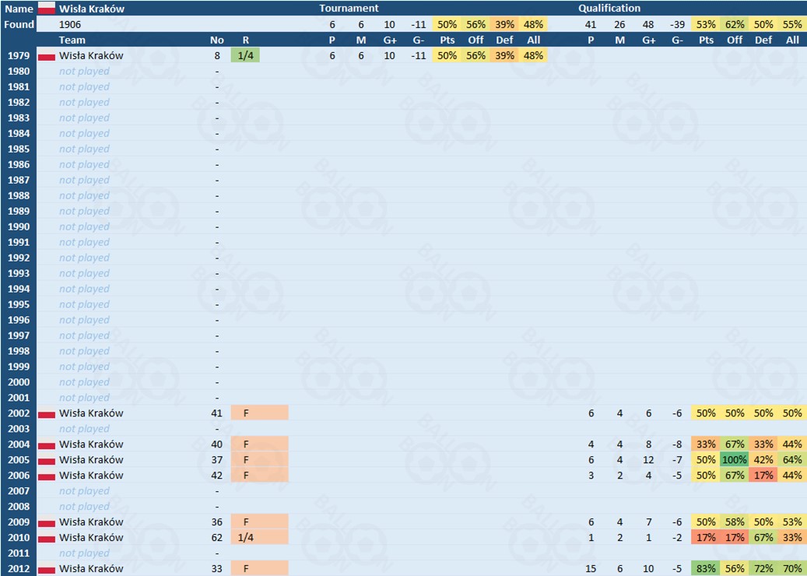Click the 'not played' text in the 2011 row
Screen dimensions: 807x576
(x=84, y=553)
